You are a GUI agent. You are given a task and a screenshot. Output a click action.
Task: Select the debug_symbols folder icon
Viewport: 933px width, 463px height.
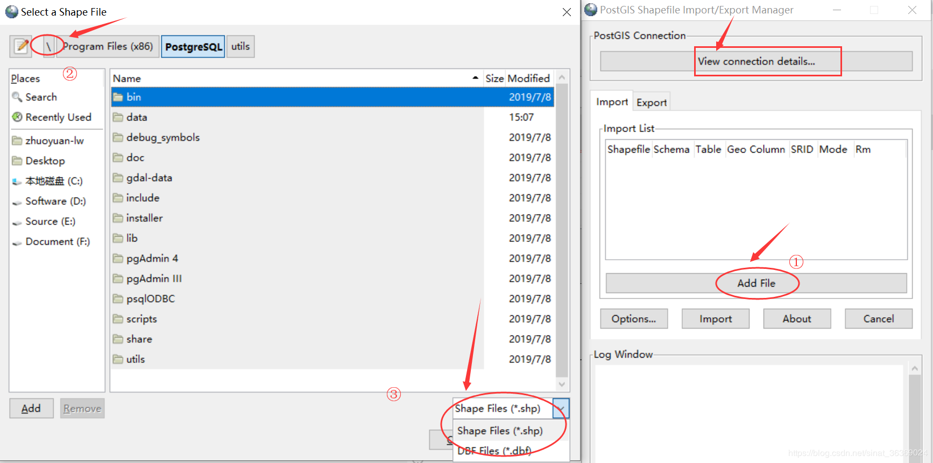[118, 138]
